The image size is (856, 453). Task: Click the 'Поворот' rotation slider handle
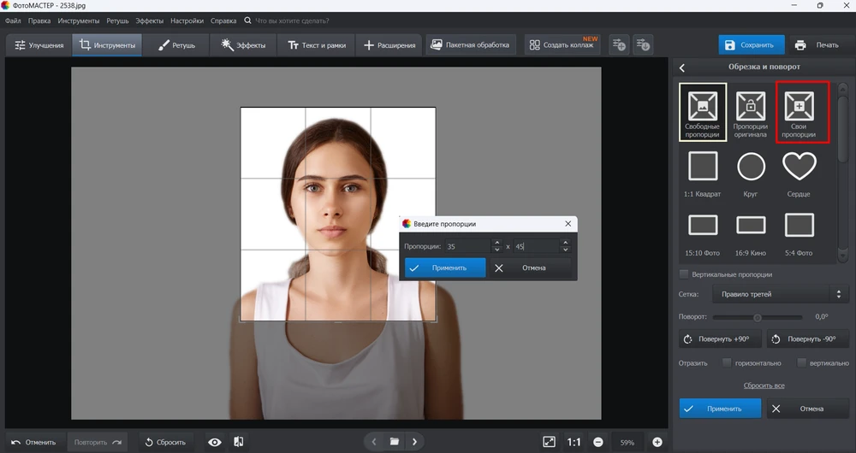(x=757, y=317)
